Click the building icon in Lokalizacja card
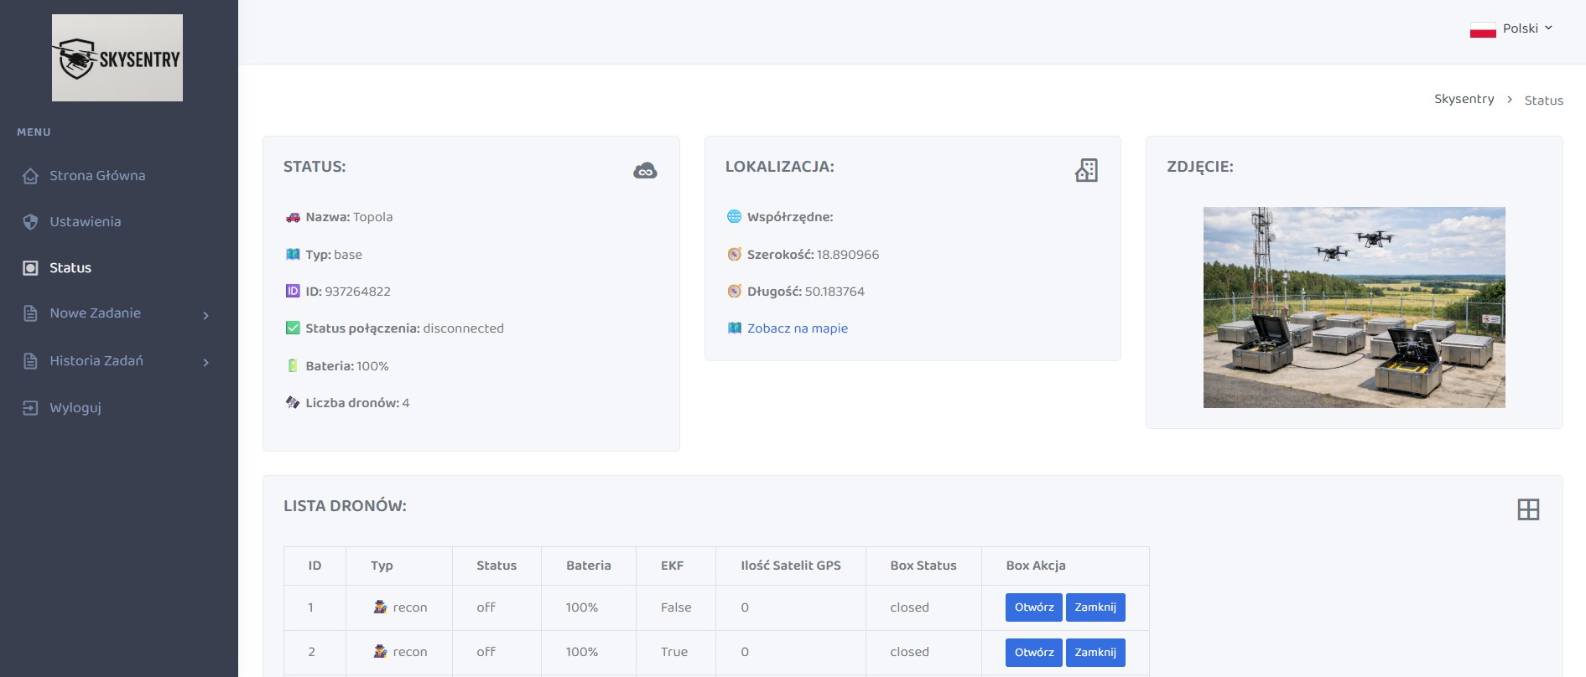 [x=1086, y=170]
